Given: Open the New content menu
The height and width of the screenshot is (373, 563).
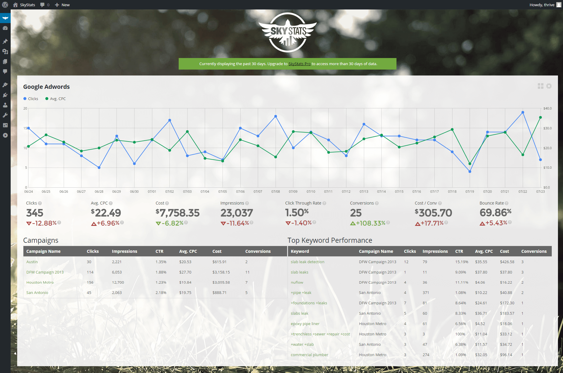Looking at the screenshot, I should click(x=62, y=5).
